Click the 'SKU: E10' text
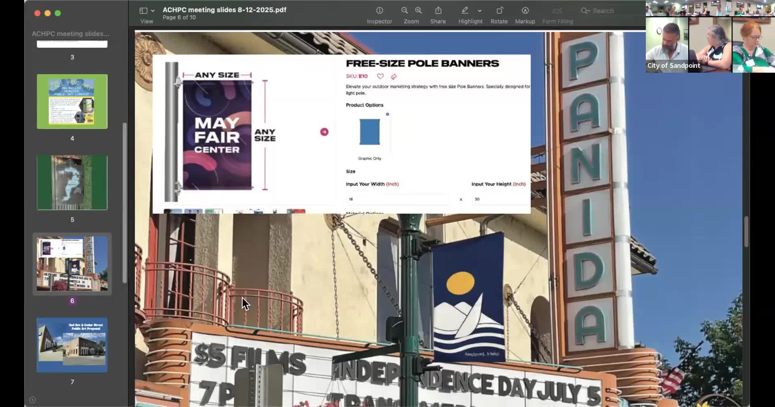Image resolution: width=775 pixels, height=407 pixels. [x=357, y=76]
